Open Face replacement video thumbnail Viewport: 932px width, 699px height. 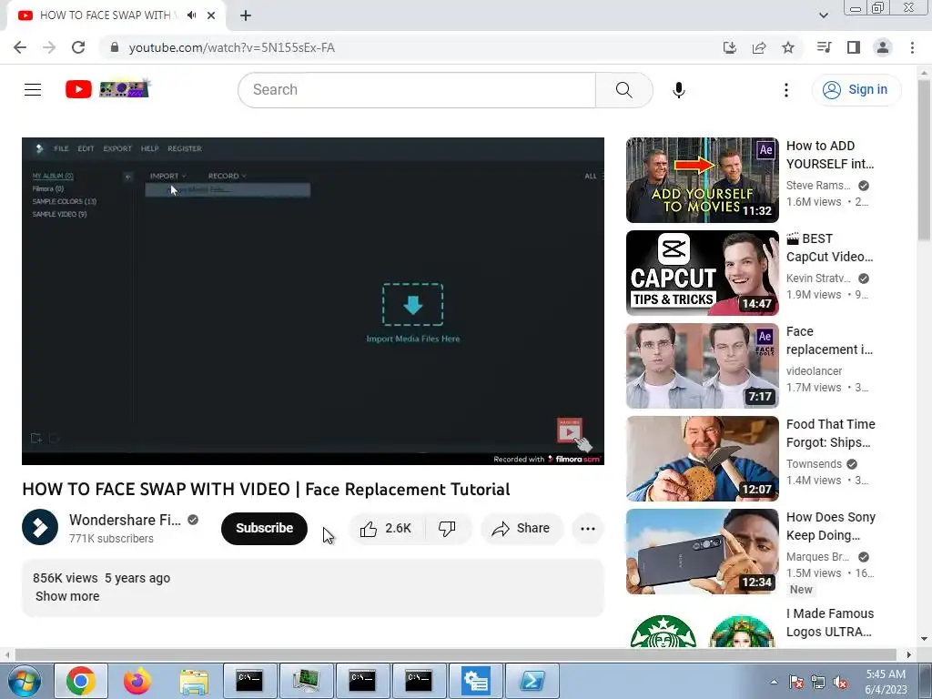pos(702,366)
